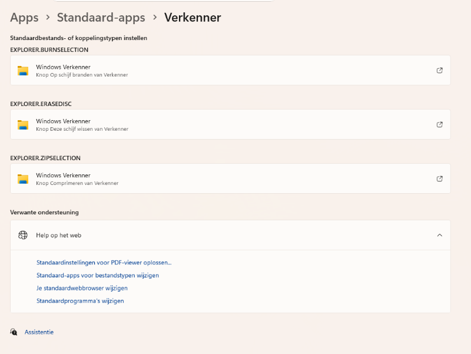This screenshot has width=471, height=354.
Task: Go back to Apps breadcrumb
Action: pos(24,18)
